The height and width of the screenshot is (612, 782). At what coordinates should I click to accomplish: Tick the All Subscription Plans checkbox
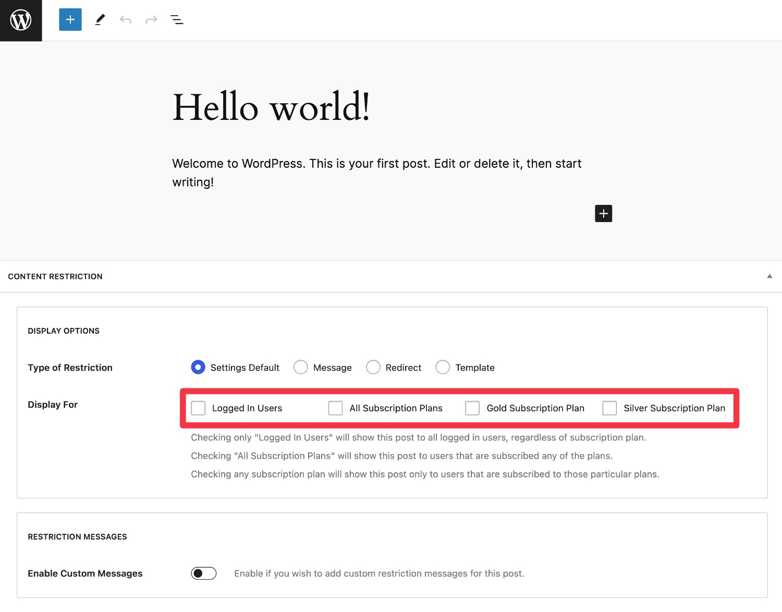tap(335, 408)
